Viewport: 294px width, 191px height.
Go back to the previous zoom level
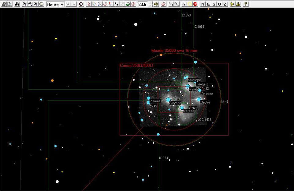(35, 4)
